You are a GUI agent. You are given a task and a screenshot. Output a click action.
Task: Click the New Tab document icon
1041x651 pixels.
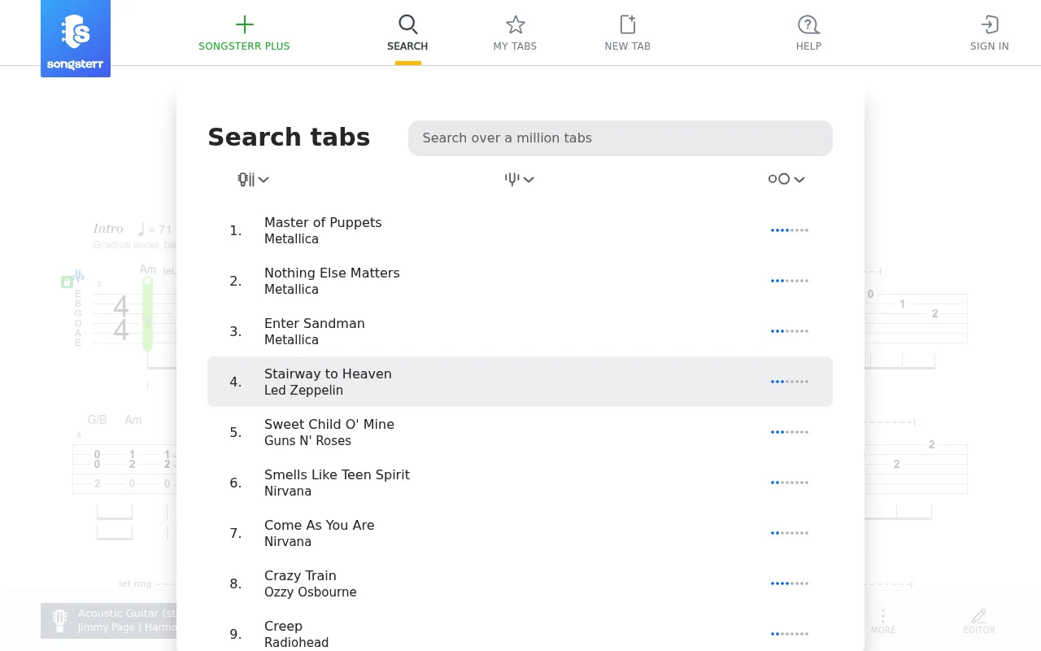click(x=628, y=24)
